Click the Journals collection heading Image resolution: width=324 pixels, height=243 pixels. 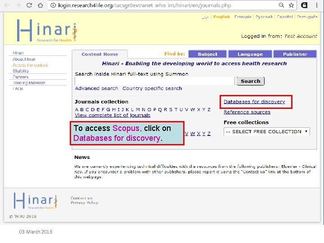101,102
